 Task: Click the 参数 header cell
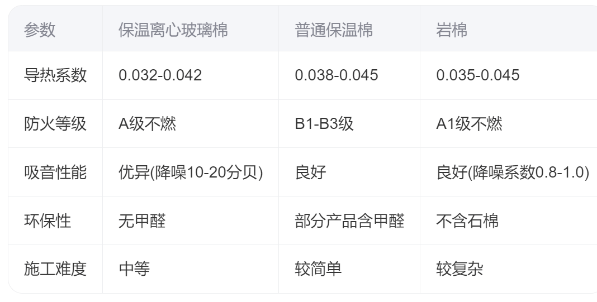pos(40,30)
